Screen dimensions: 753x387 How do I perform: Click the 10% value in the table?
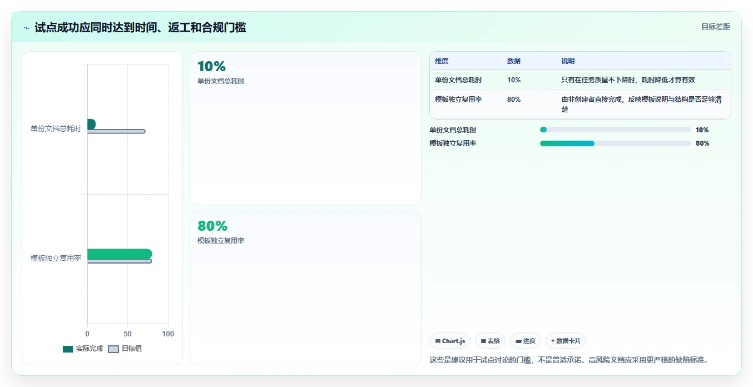(x=514, y=80)
